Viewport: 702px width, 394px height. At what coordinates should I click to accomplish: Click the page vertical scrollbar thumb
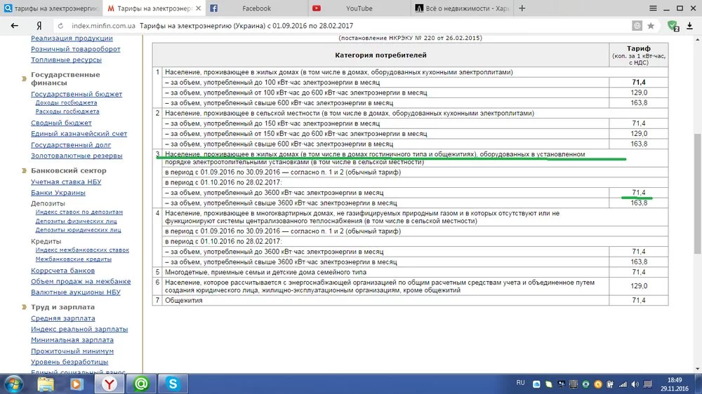(698, 194)
